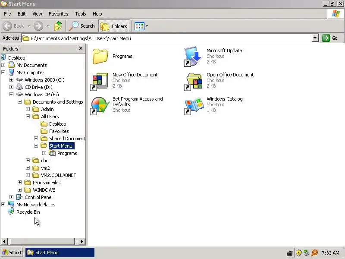Select the Recycle Bin tree icon
Image resolution: width=345 pixels, height=259 pixels.
11,212
